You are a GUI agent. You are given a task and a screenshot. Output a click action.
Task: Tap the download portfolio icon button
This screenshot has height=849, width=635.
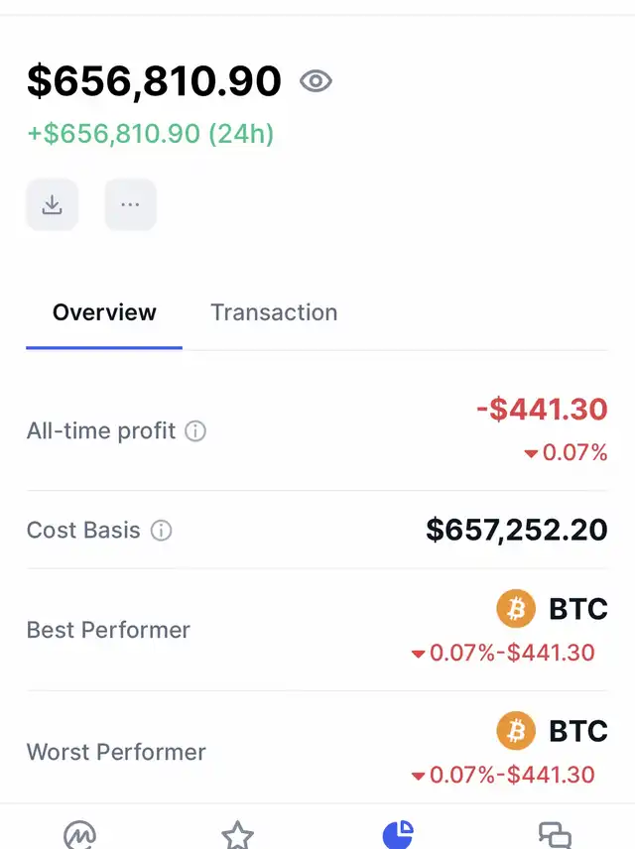click(53, 204)
